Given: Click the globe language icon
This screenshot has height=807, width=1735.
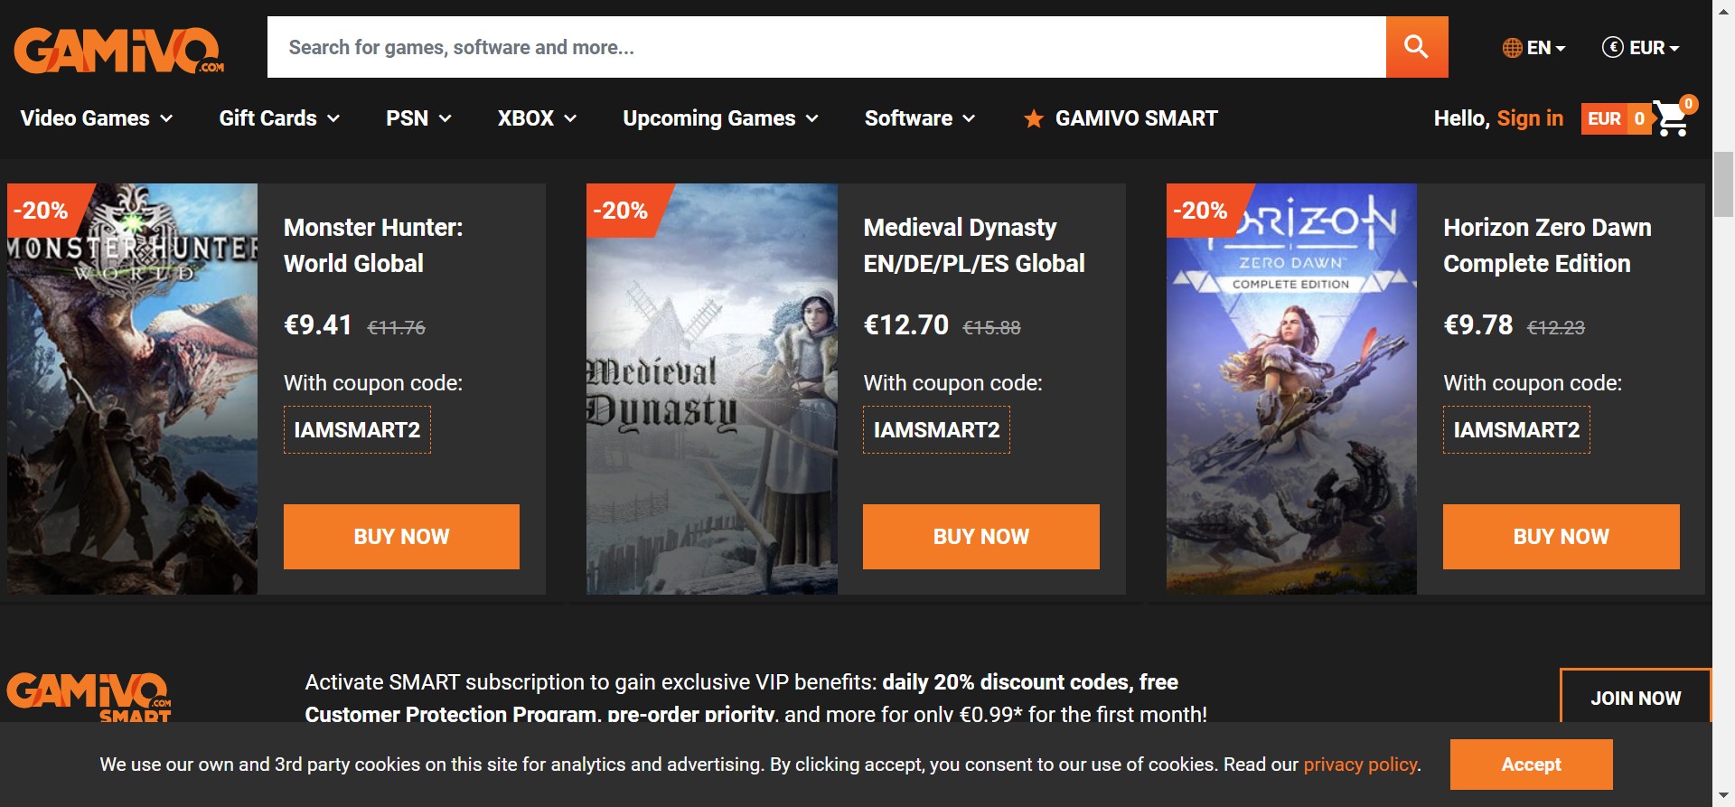Looking at the screenshot, I should pos(1512,48).
